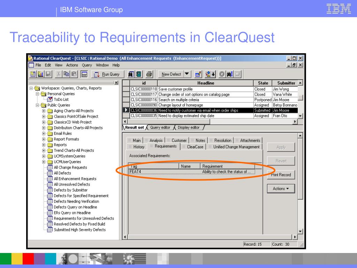Click the Revert button
The width and height of the screenshot is (357, 268).
281,161
